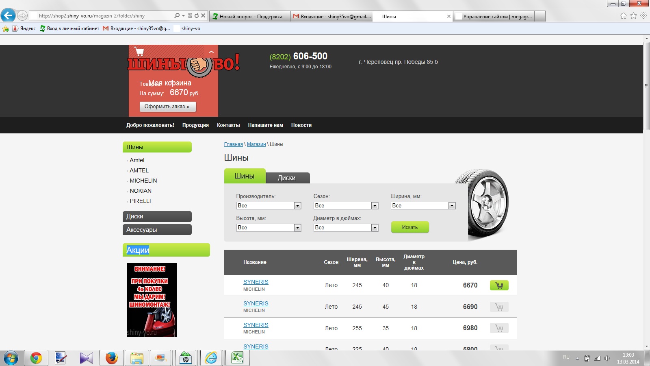Close the Шины browser tab
The height and width of the screenshot is (366, 650).
pyautogui.click(x=448, y=16)
